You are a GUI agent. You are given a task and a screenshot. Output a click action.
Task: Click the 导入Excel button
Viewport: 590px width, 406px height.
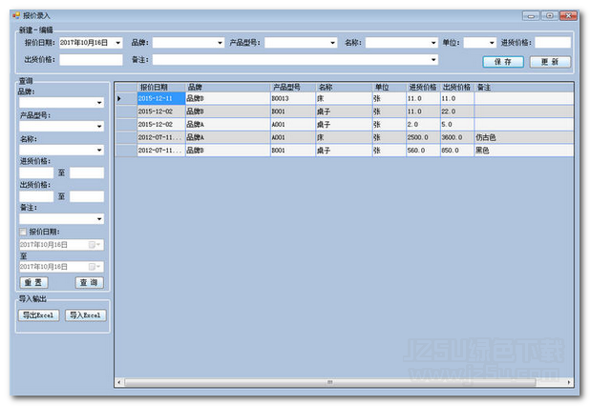point(85,315)
